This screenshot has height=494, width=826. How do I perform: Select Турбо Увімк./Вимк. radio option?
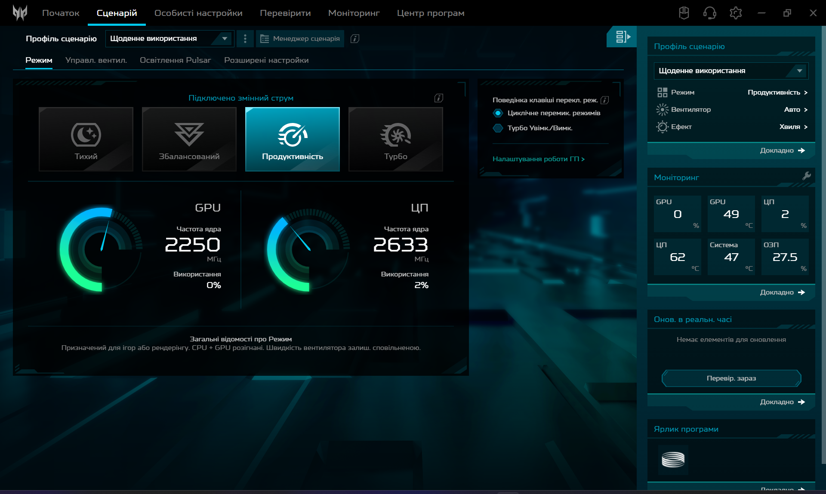498,128
